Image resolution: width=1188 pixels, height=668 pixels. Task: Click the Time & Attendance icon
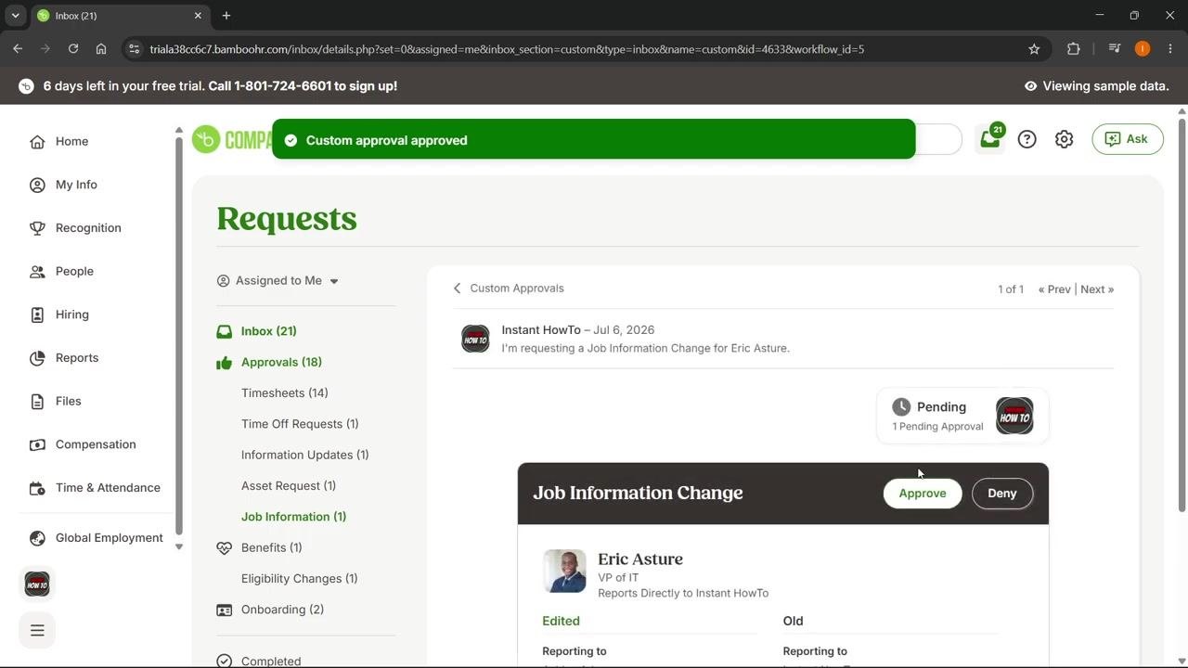37,488
